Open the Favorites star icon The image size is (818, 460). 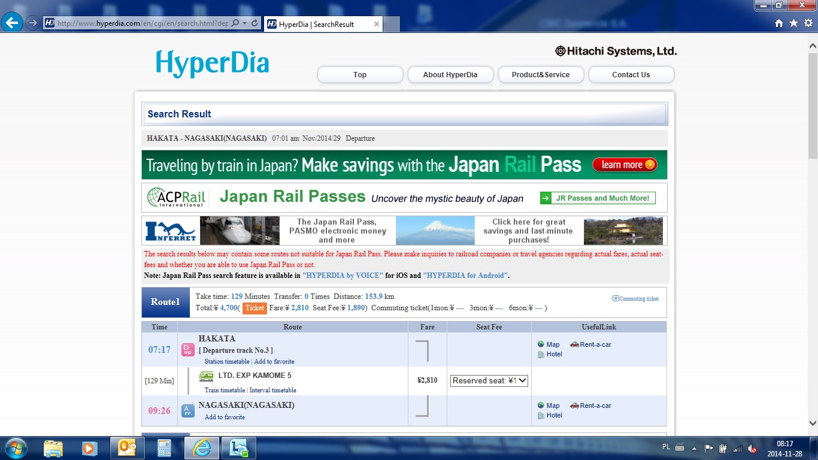(793, 23)
